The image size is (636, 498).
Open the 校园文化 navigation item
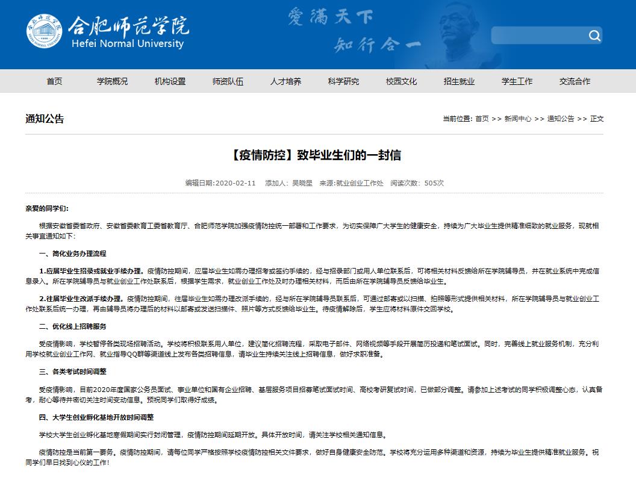coord(401,81)
